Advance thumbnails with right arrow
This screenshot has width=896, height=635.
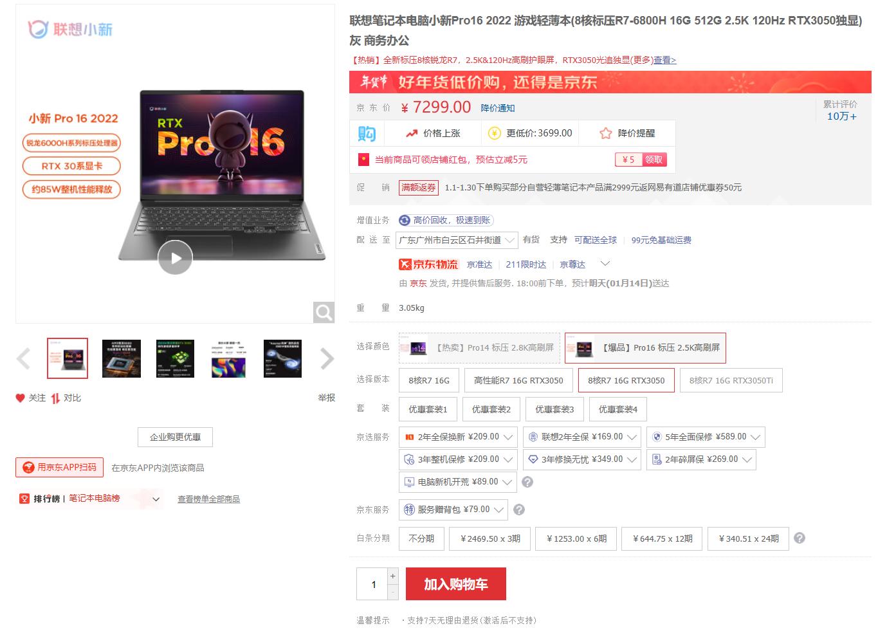click(327, 358)
